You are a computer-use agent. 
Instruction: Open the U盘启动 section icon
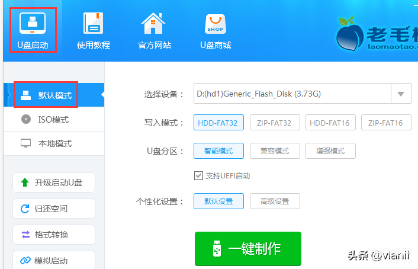click(33, 24)
